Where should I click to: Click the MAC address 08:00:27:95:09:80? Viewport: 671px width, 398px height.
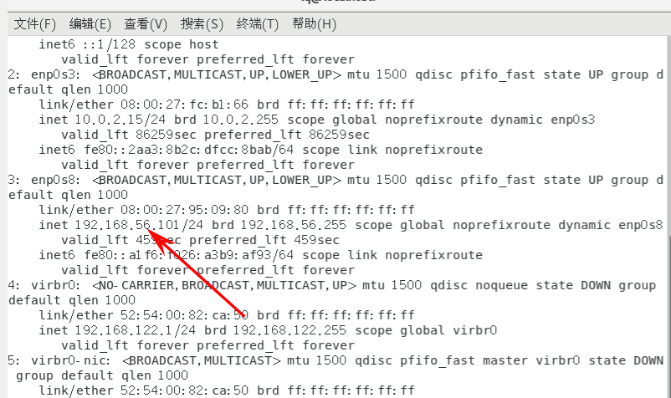[x=184, y=210]
